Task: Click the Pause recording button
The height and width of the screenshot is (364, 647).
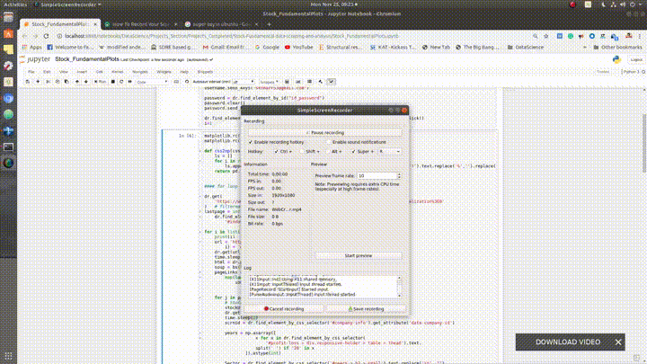Action: (323, 132)
